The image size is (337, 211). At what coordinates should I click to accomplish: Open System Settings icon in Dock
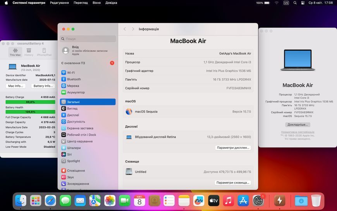click(x=258, y=201)
